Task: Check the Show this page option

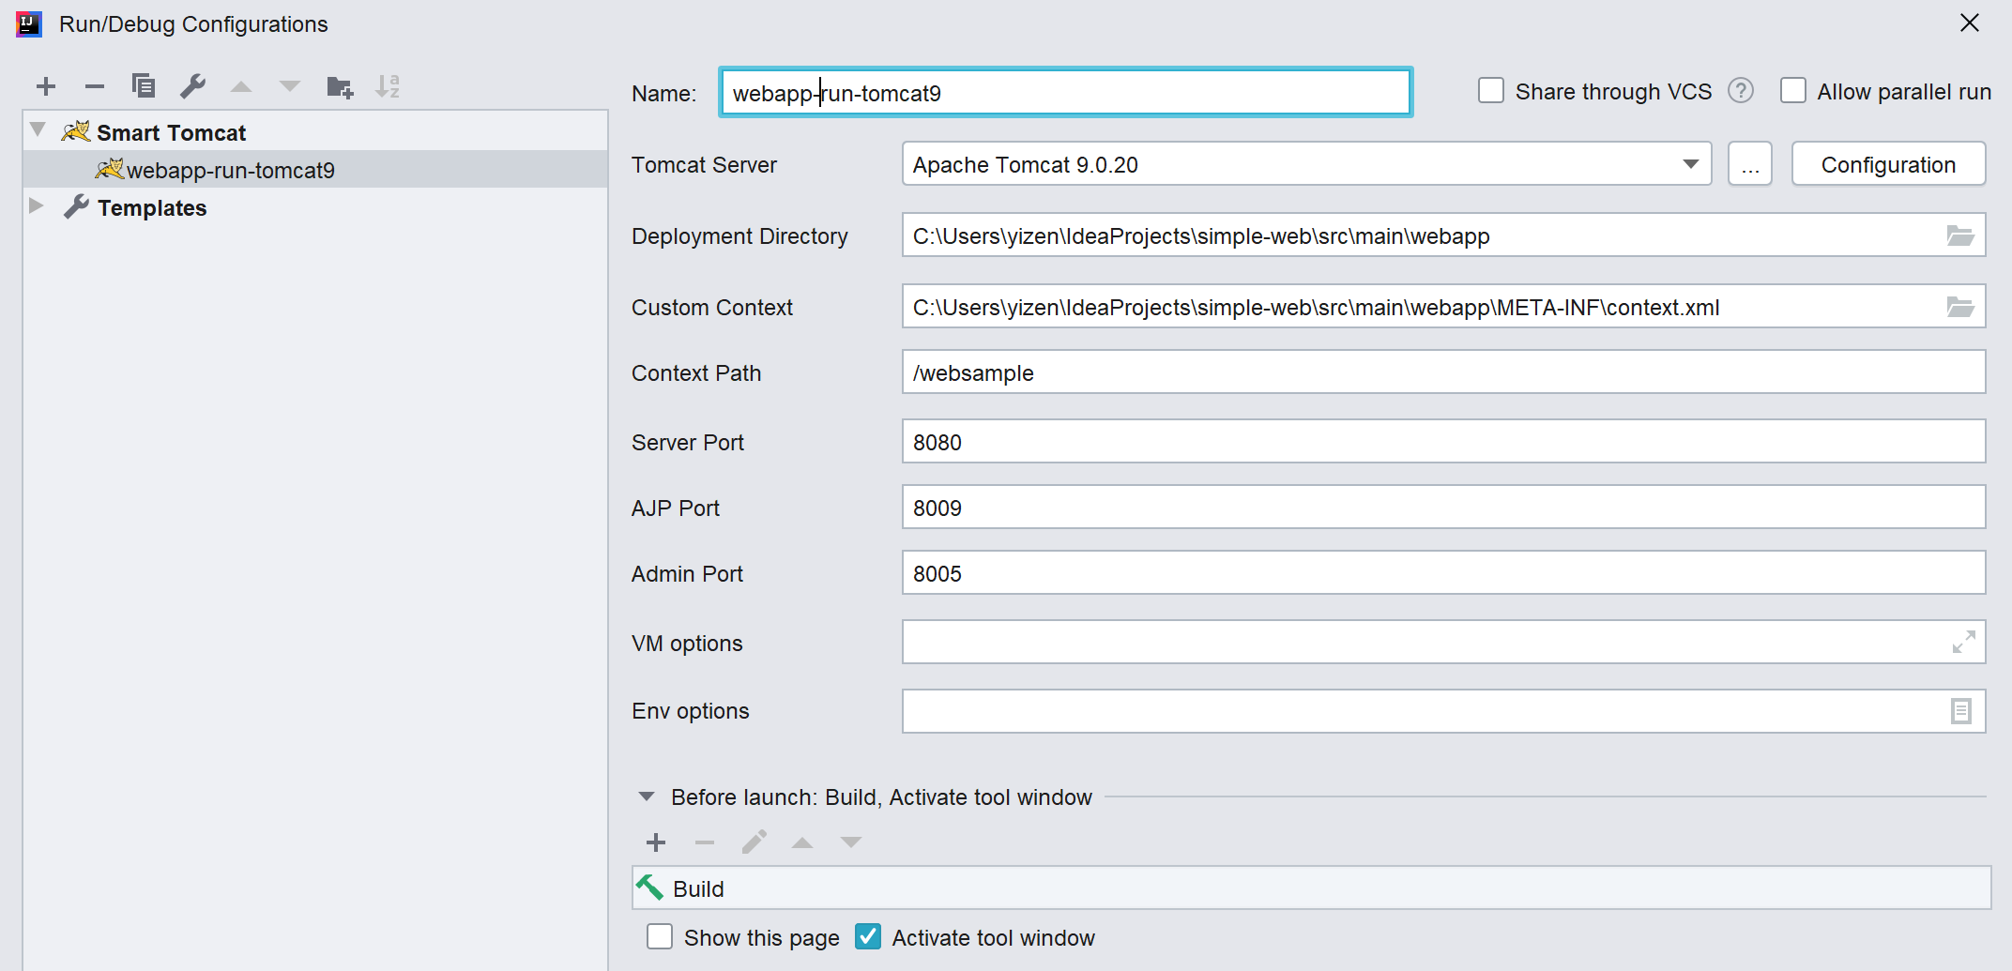Action: pos(660,937)
